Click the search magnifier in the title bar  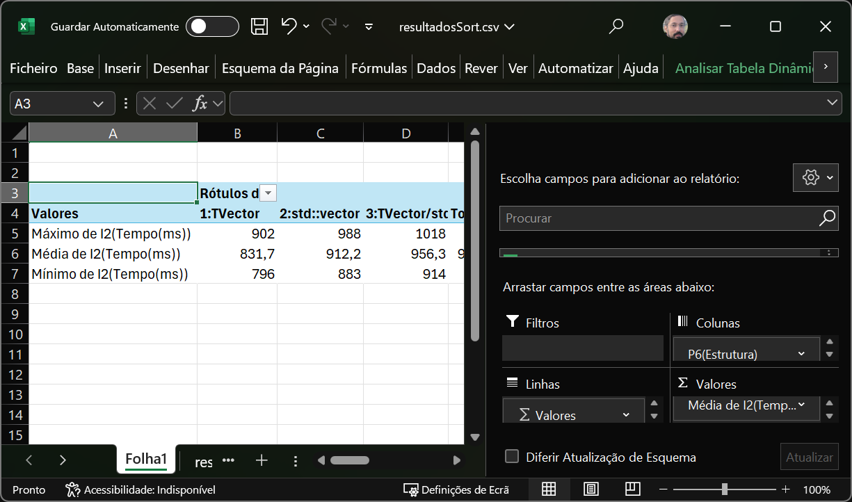[x=616, y=27]
